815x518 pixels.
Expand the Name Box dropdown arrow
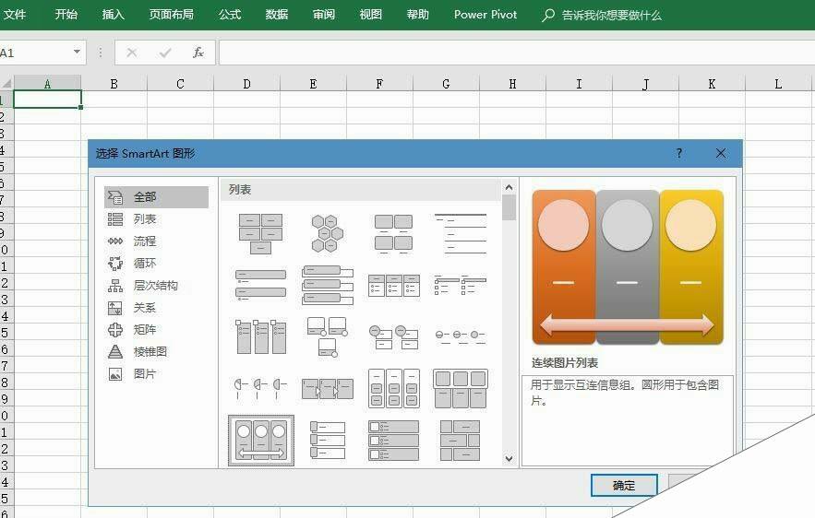tap(77, 52)
